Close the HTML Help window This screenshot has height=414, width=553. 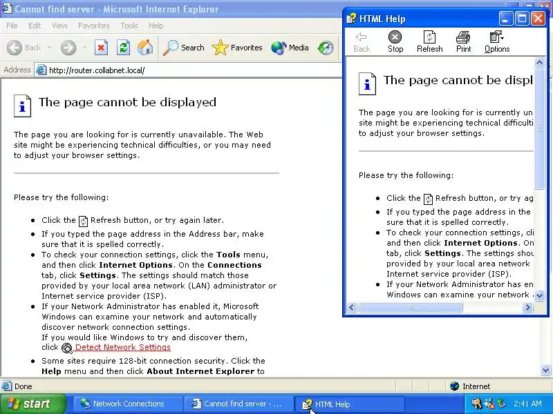click(538, 19)
